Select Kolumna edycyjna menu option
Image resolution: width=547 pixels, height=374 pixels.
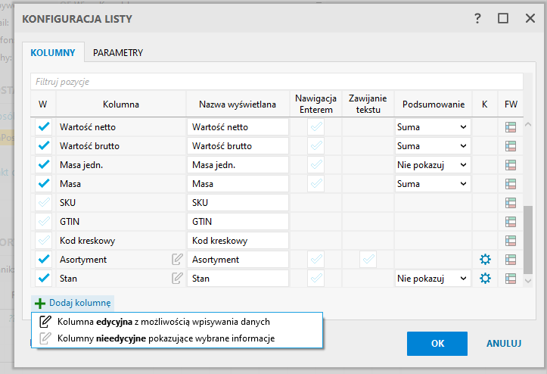(x=163, y=322)
